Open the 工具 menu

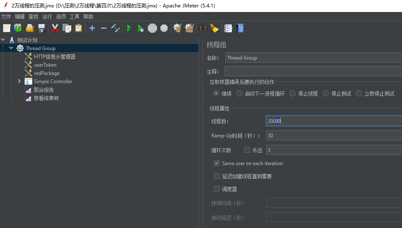[75, 17]
